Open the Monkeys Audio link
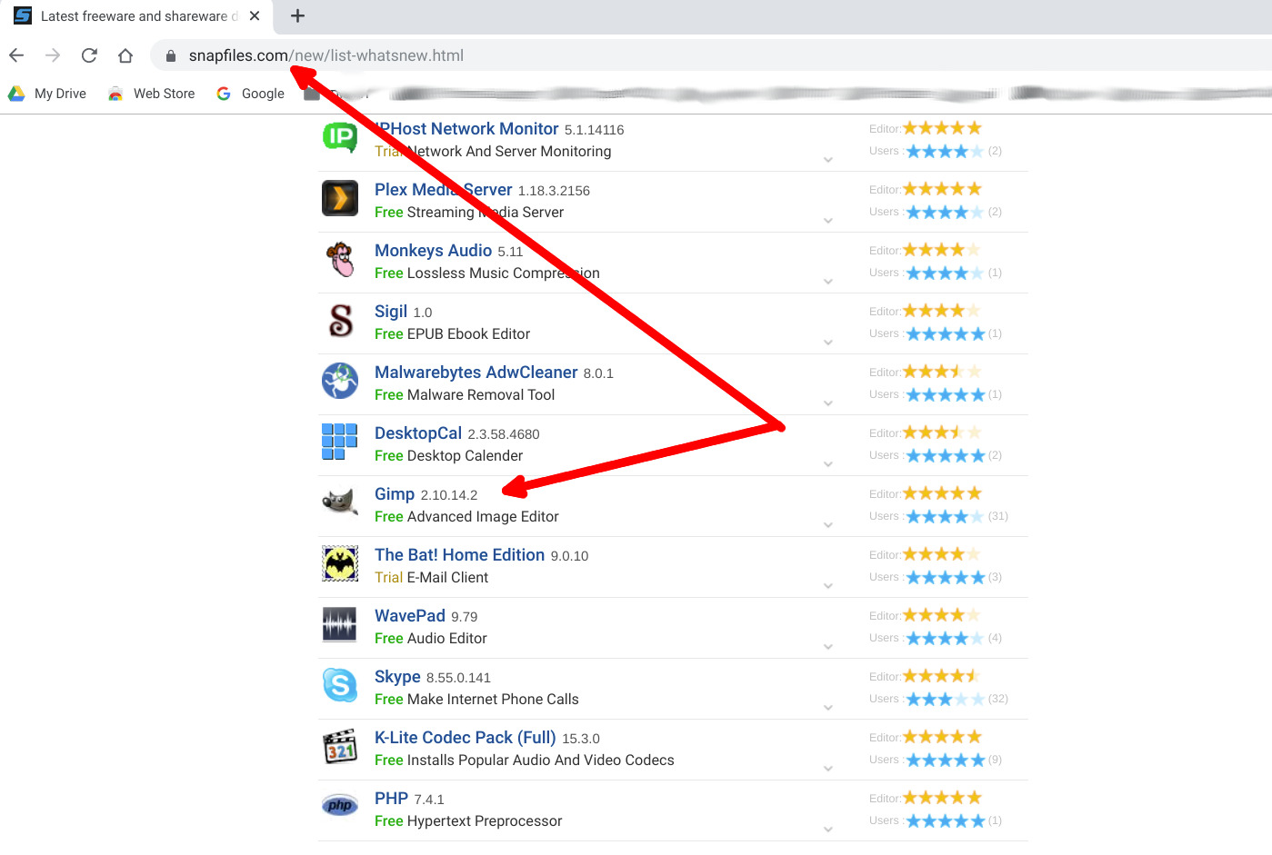The height and width of the screenshot is (855, 1272). [x=433, y=251]
